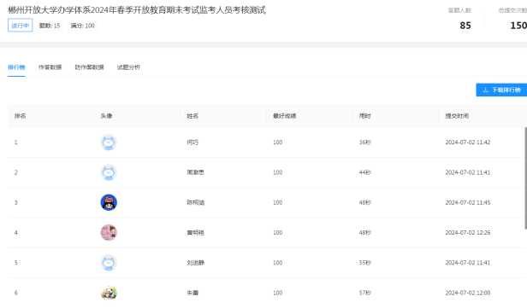Click the avatar in rank 5 row
The image size is (527, 308).
(109, 263)
